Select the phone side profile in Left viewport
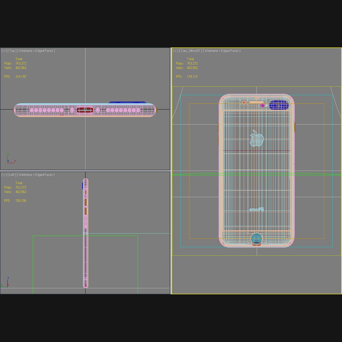Viewport: 342px width, 342px height. coord(86,233)
